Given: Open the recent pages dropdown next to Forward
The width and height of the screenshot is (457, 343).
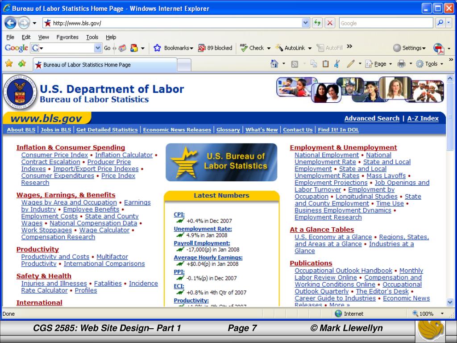Looking at the screenshot, I should 34,23.
